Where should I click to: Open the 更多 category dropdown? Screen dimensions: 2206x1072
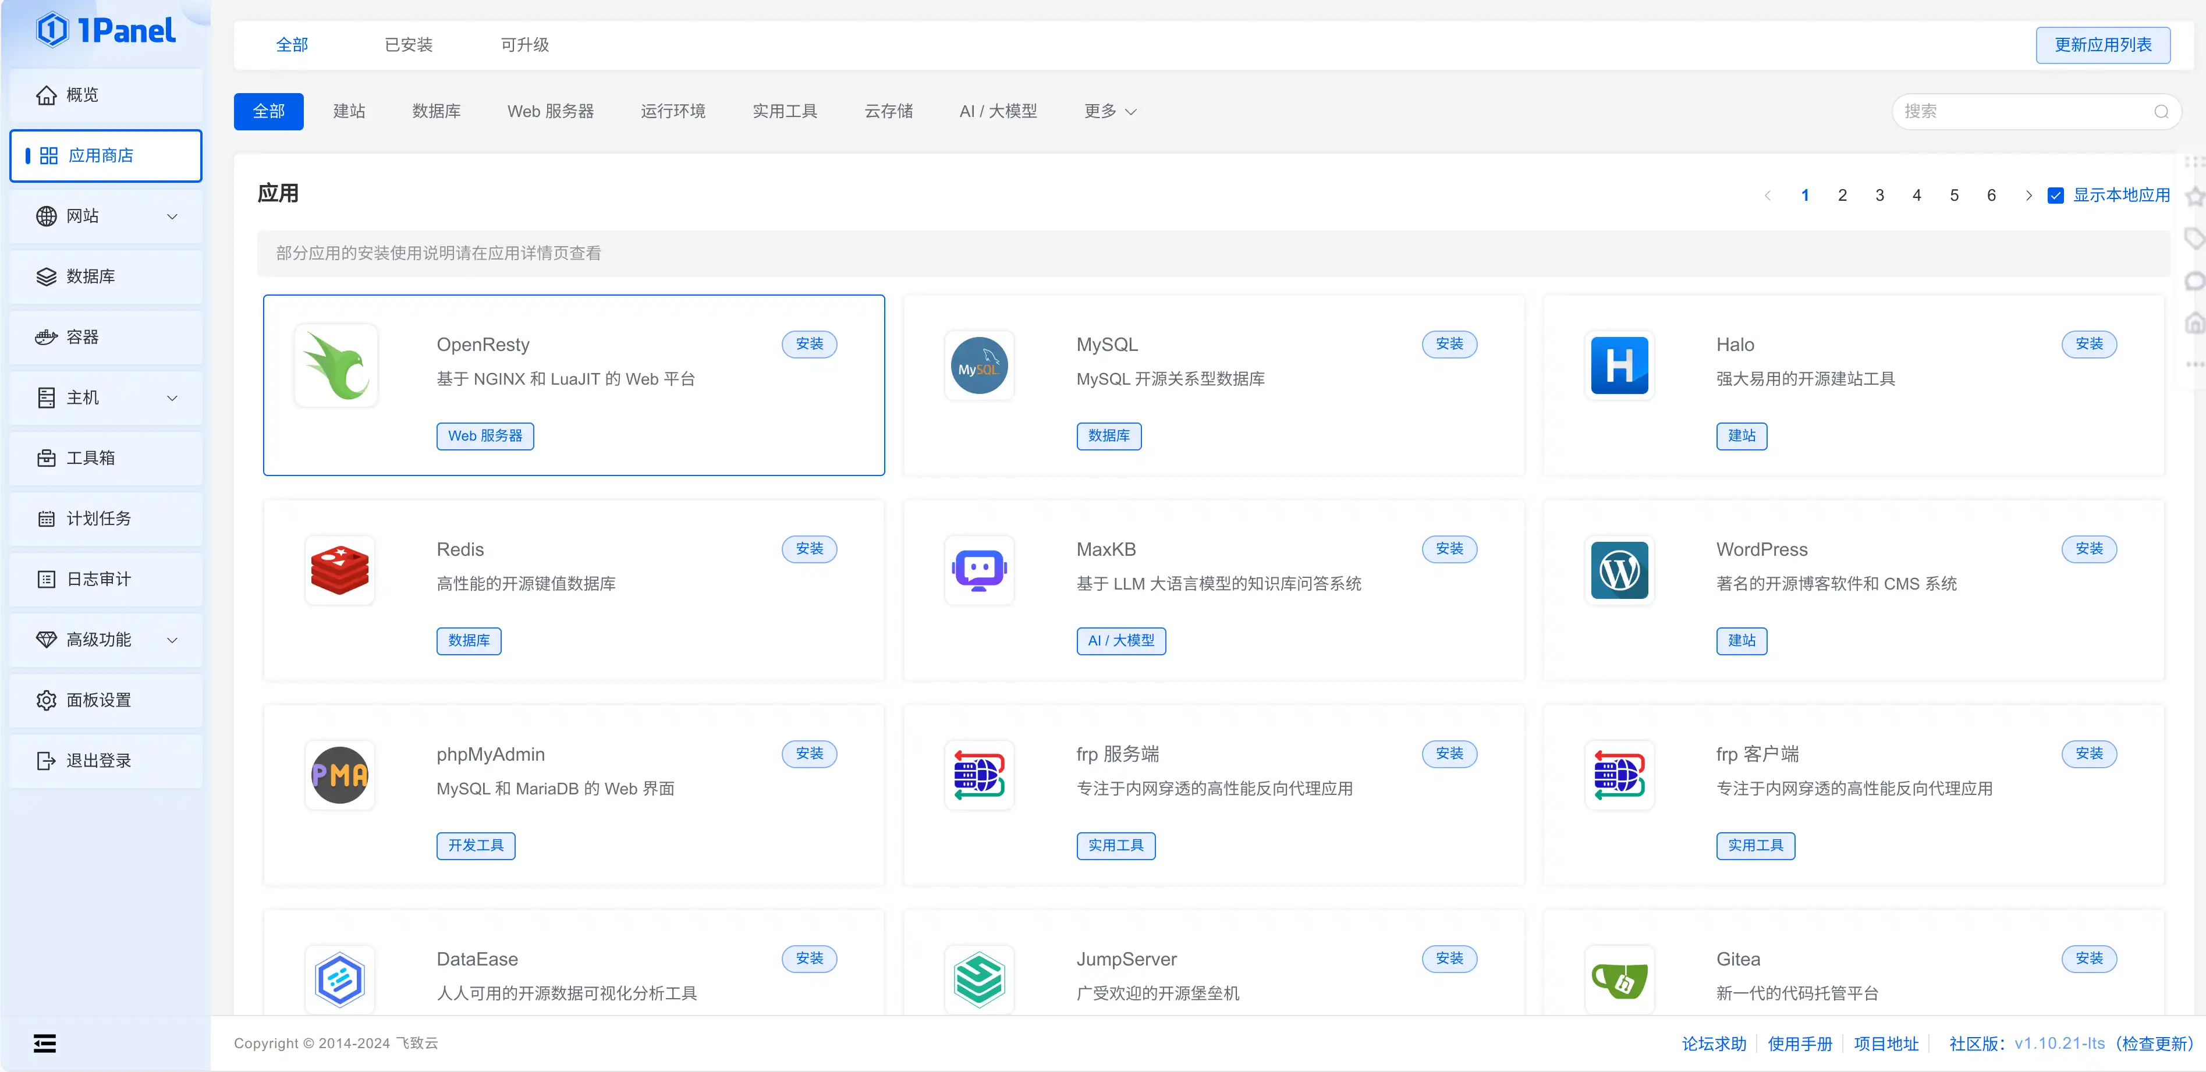tap(1110, 111)
